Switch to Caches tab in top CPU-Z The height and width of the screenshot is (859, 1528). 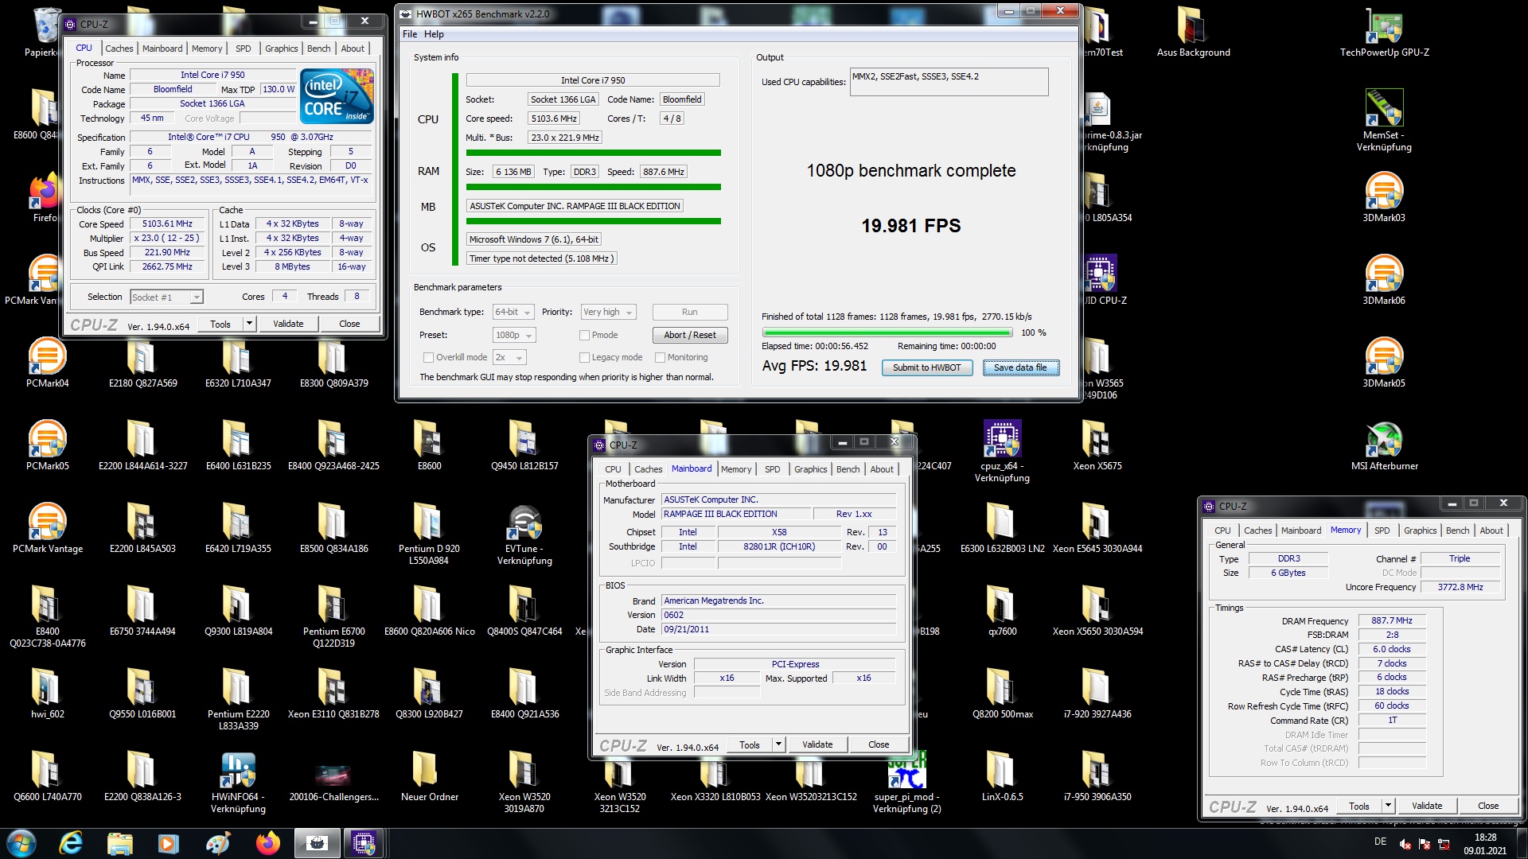pyautogui.click(x=119, y=49)
